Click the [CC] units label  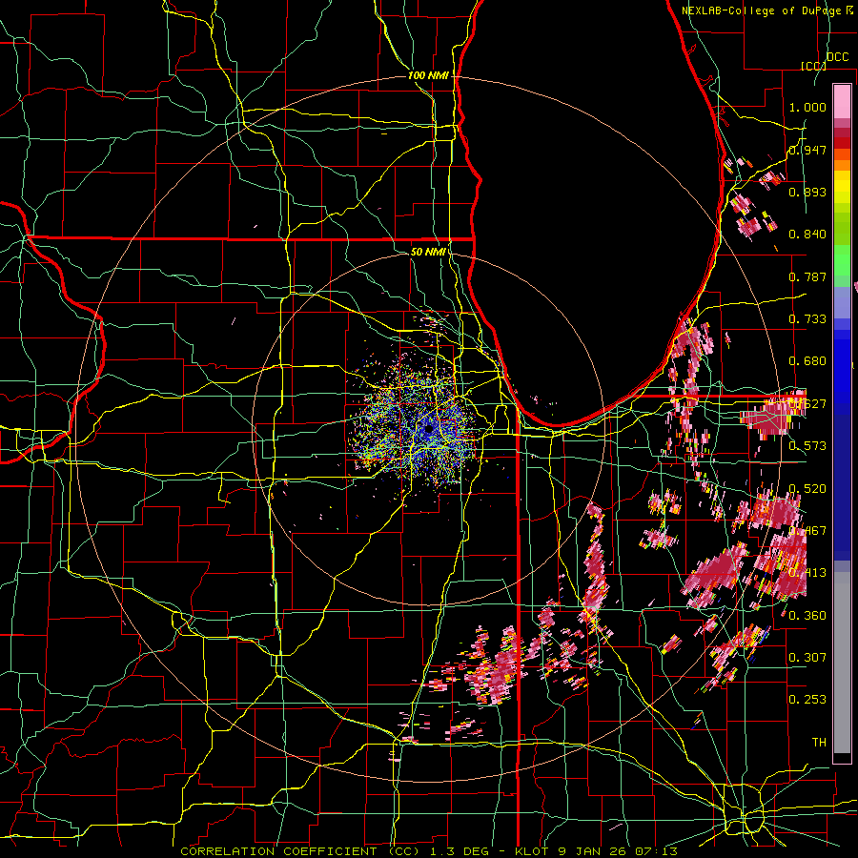pyautogui.click(x=813, y=66)
